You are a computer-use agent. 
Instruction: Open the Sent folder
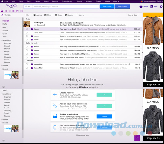point(4,27)
